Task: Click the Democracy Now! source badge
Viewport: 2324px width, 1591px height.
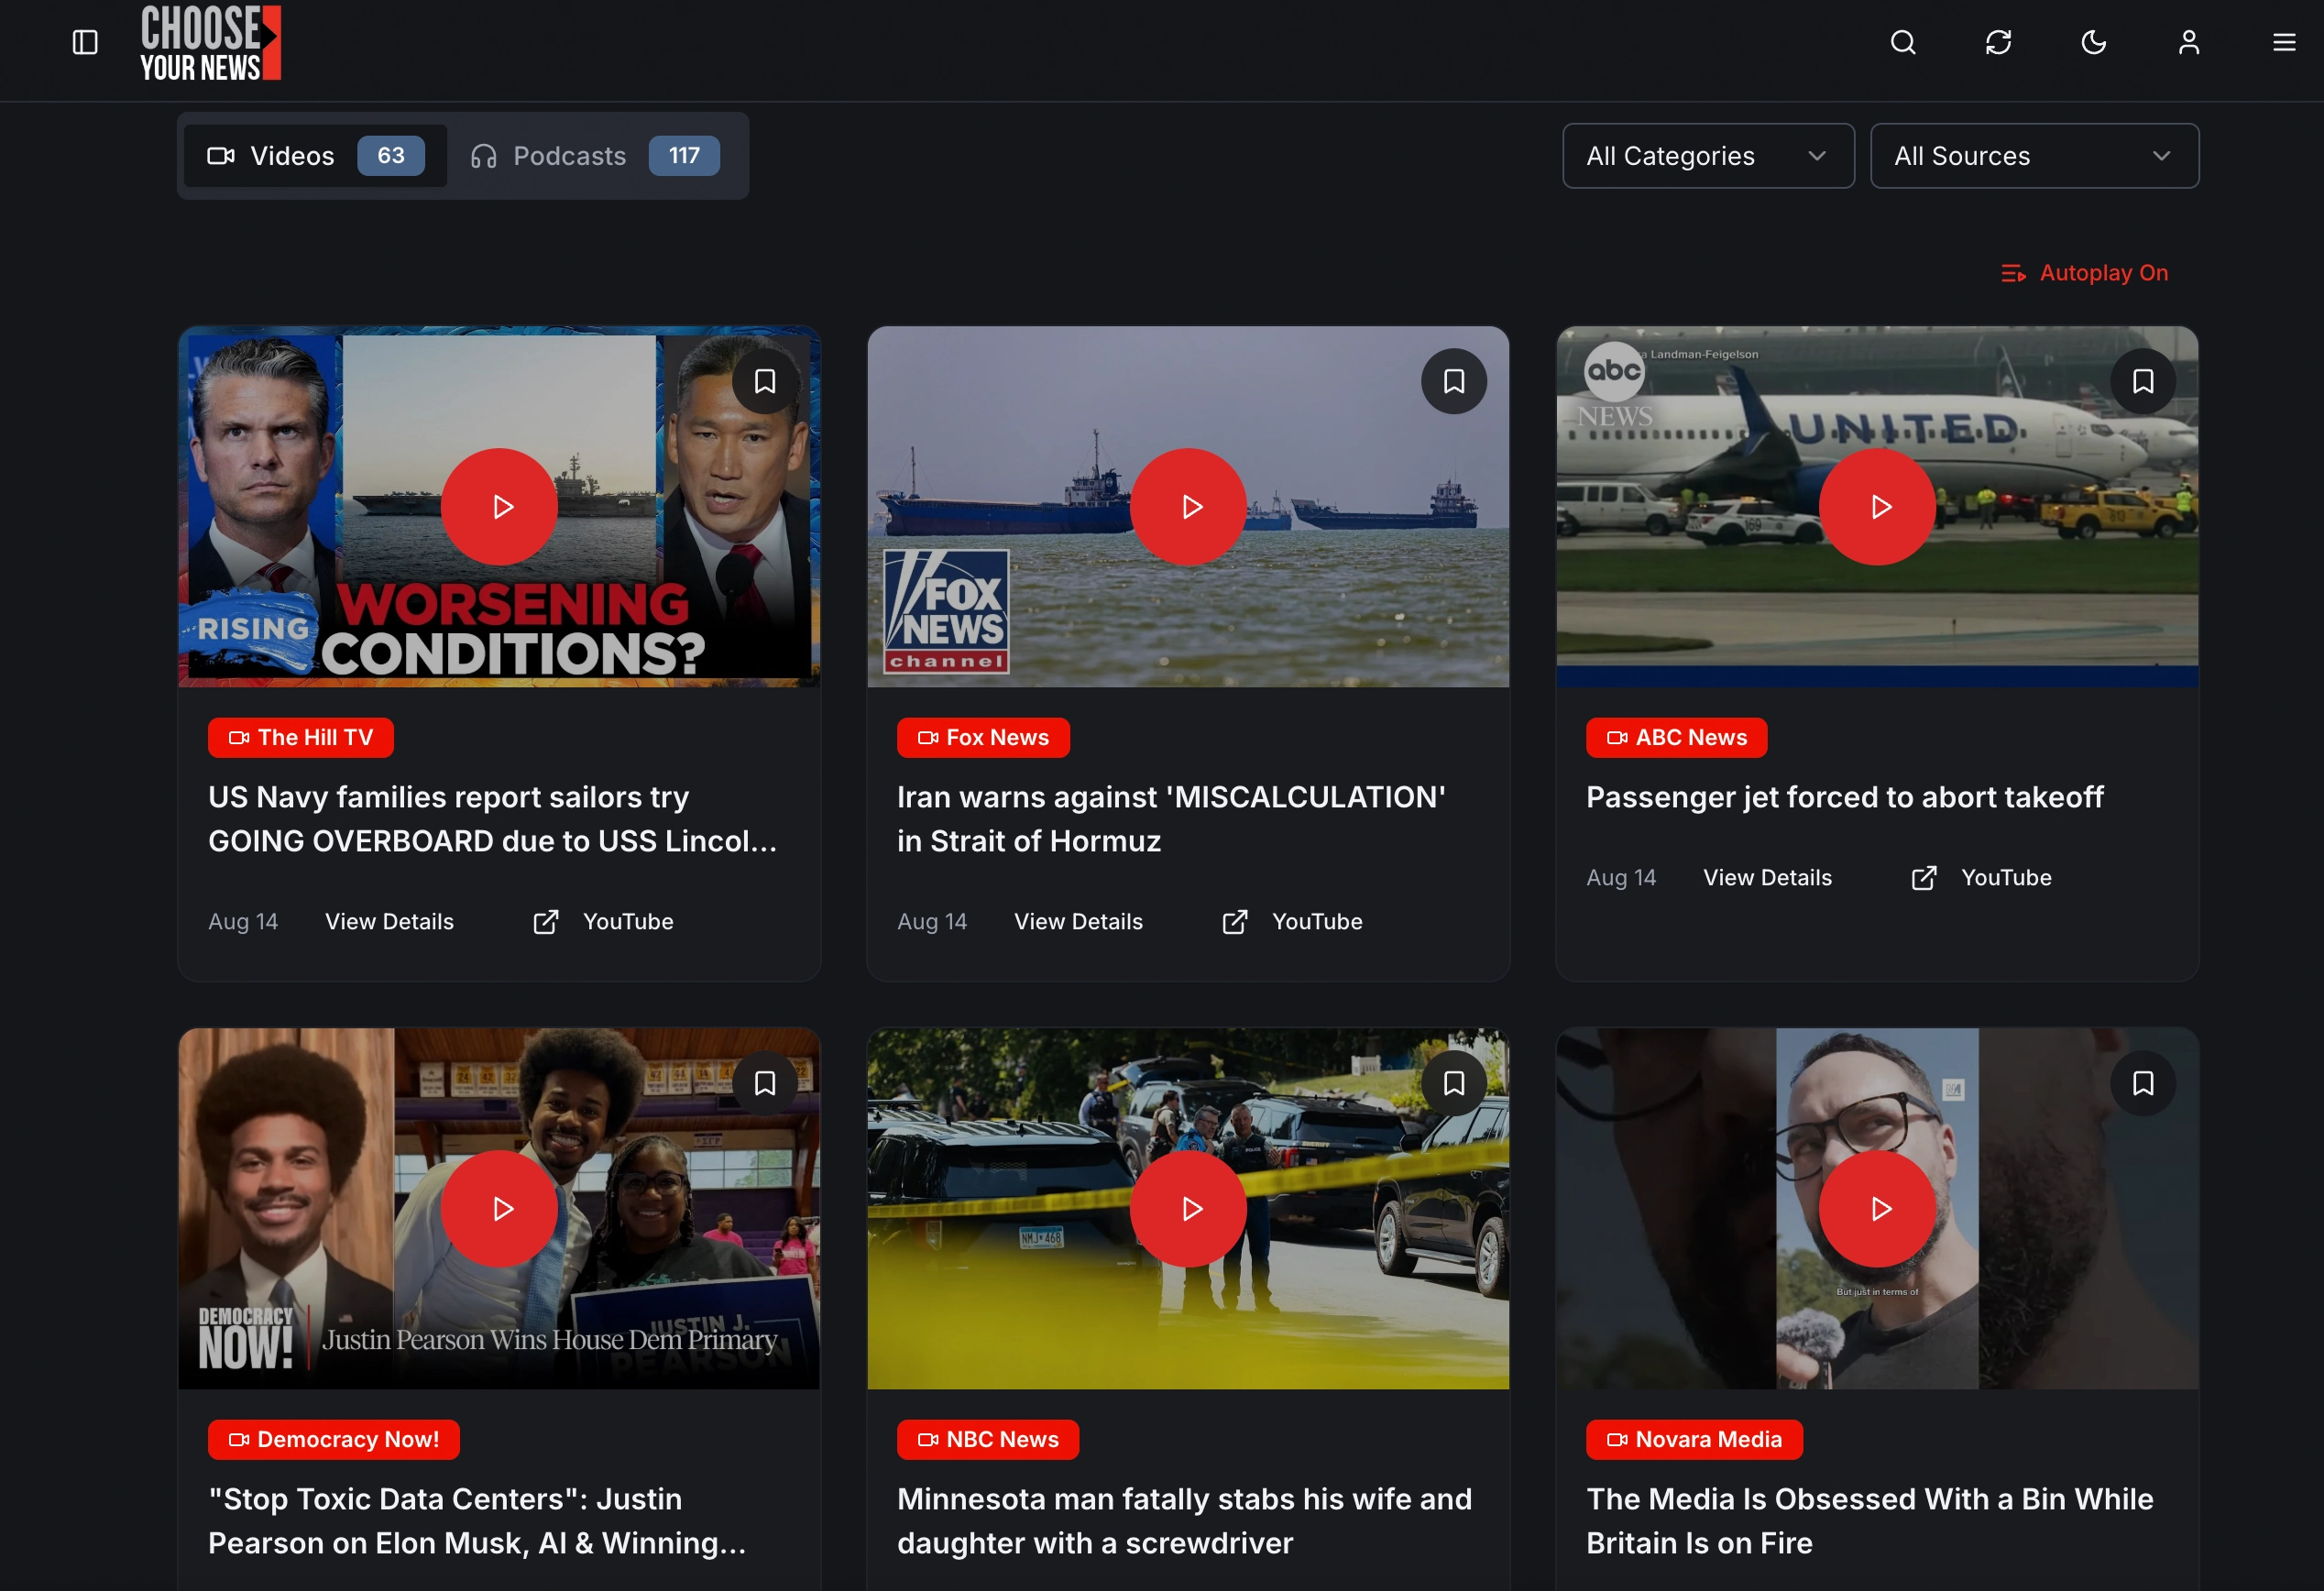Action: click(334, 1440)
